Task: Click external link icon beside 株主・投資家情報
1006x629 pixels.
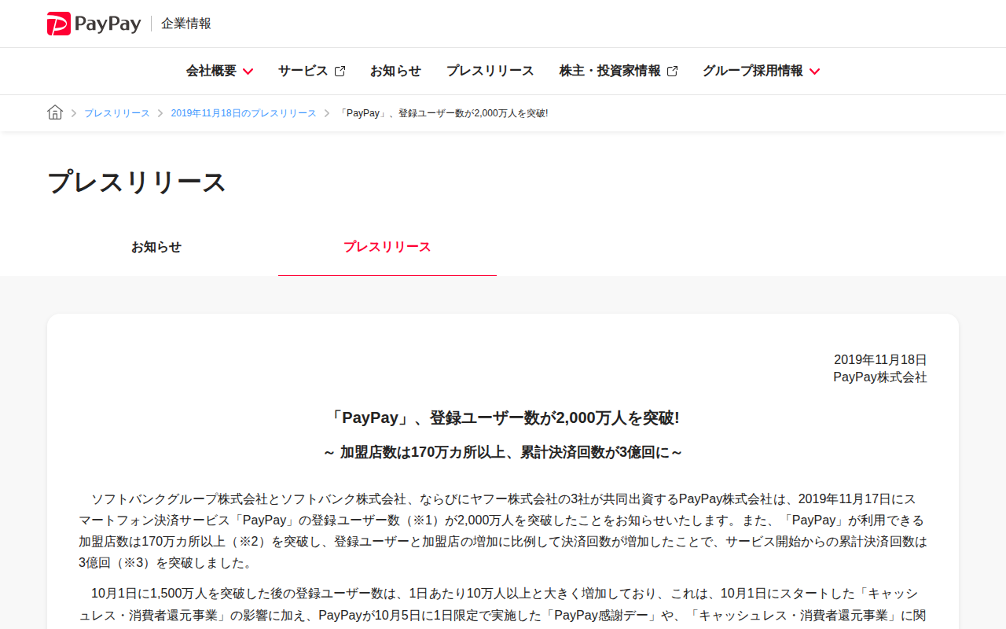Action: pyautogui.click(x=672, y=71)
